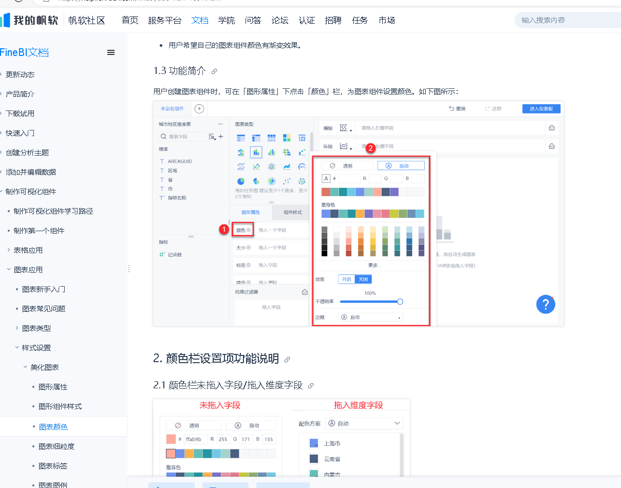Open 任务 in top navigation
The image size is (621, 488).
pos(360,21)
